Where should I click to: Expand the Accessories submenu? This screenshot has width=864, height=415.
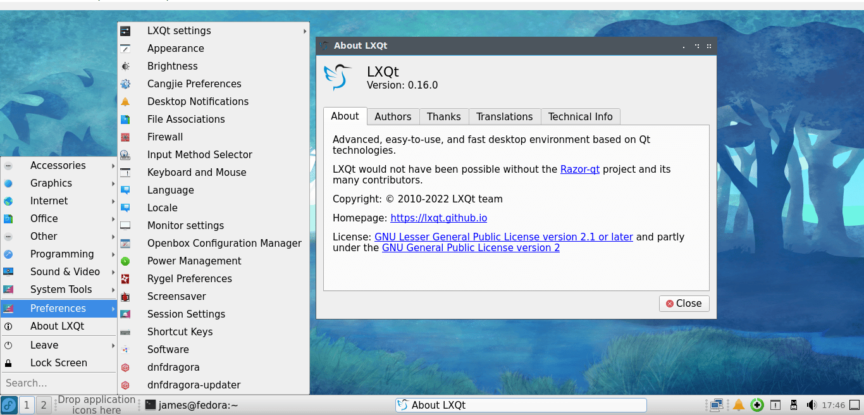59,166
